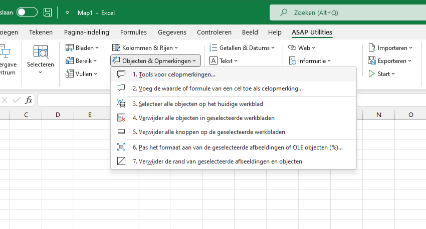Open the Quick Access Toolbar customize arrow
Image resolution: width=426 pixels, height=229 pixels.
coord(67,12)
